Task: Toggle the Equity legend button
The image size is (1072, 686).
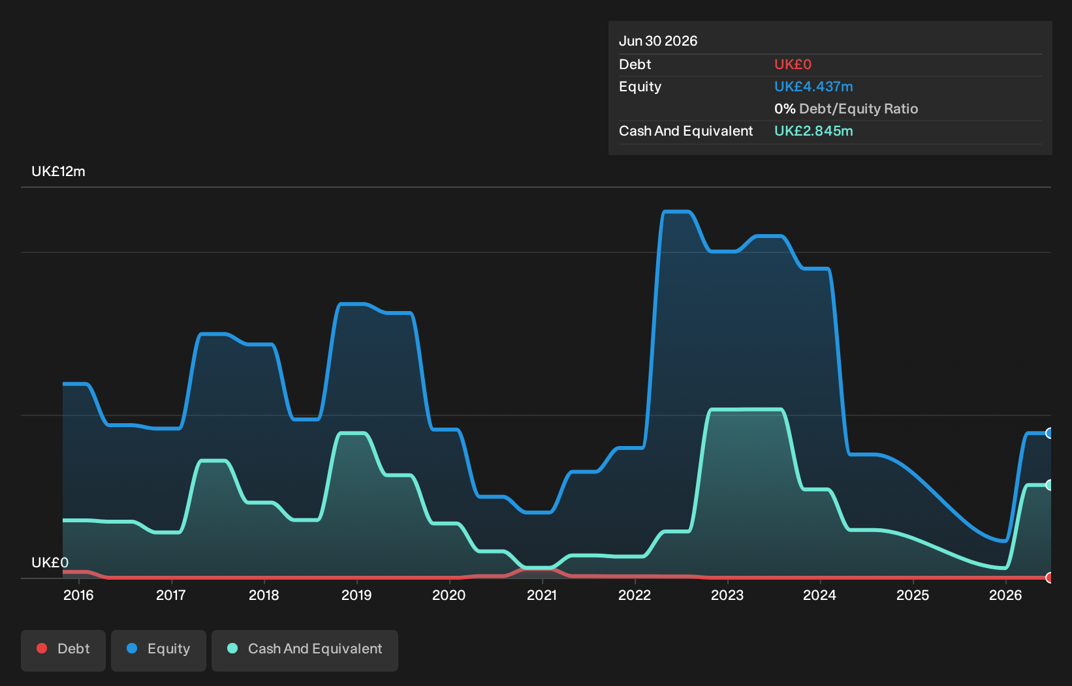Action: pyautogui.click(x=159, y=650)
